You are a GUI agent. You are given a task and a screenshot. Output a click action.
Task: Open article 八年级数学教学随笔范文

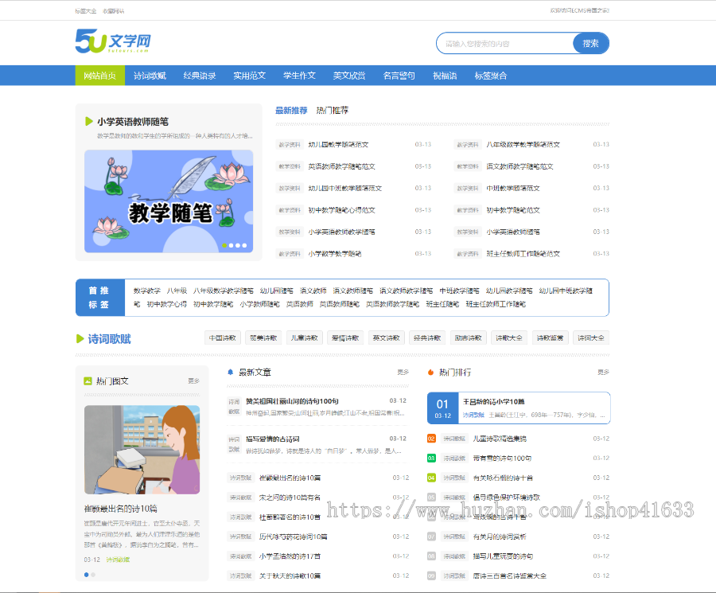(523, 145)
